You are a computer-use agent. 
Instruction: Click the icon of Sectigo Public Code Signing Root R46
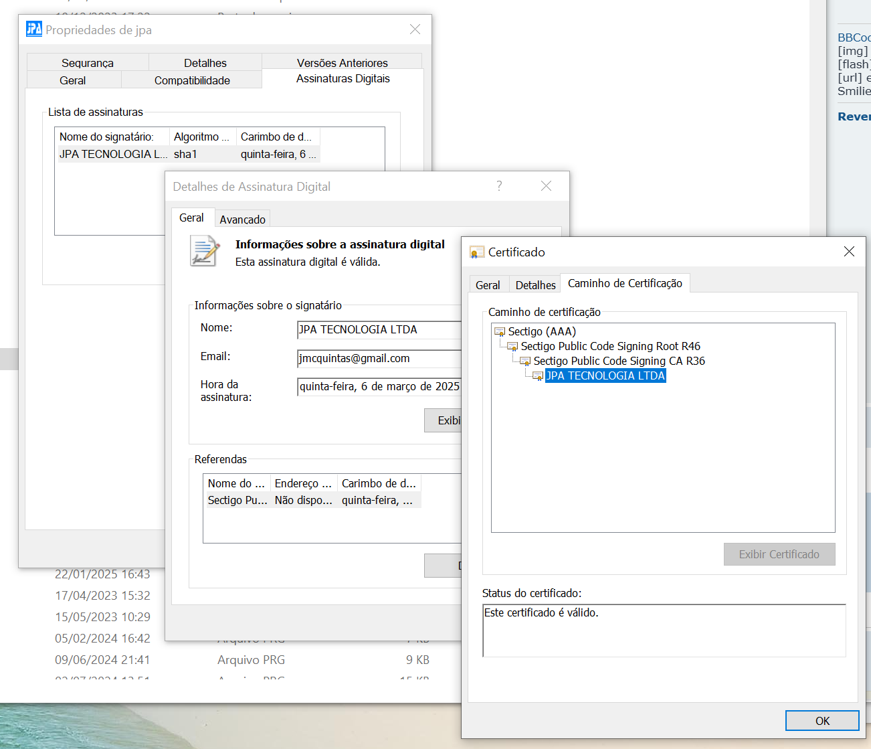point(512,346)
